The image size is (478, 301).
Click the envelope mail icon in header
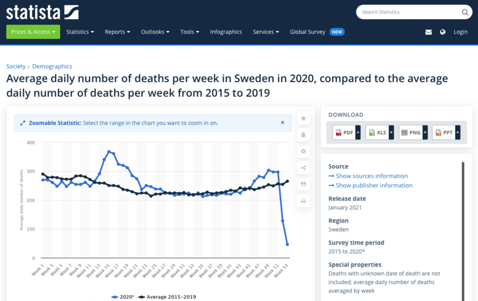coord(428,32)
